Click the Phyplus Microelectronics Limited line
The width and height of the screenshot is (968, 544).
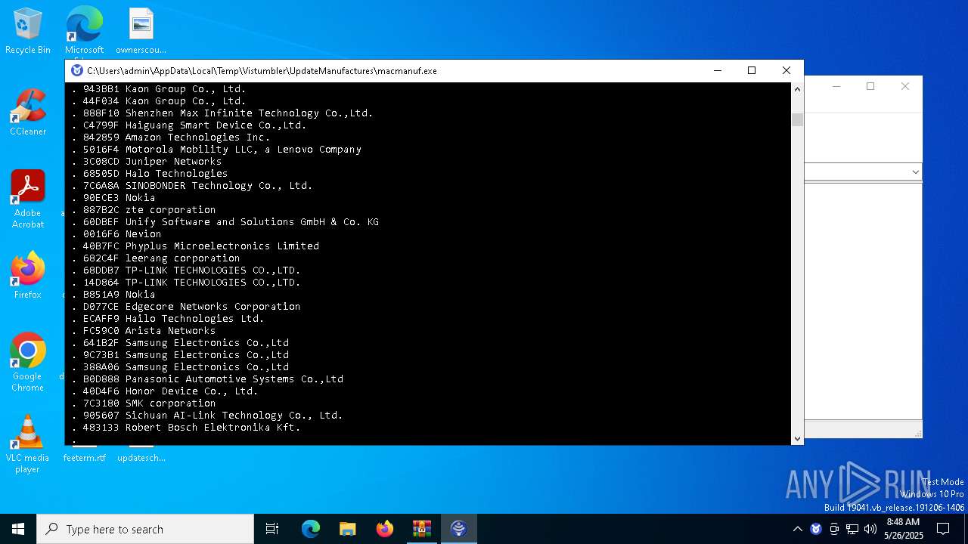195,246
